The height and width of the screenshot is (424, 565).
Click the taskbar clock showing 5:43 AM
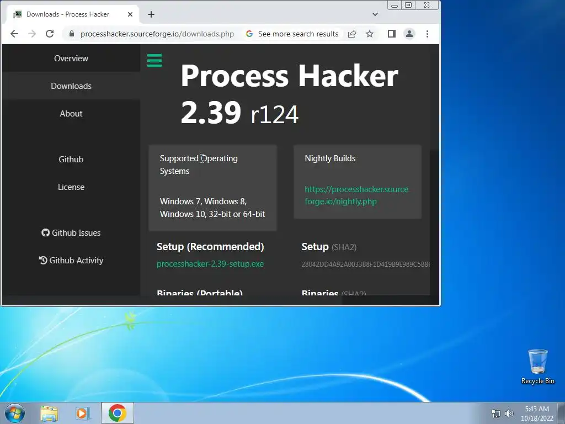[x=537, y=414]
